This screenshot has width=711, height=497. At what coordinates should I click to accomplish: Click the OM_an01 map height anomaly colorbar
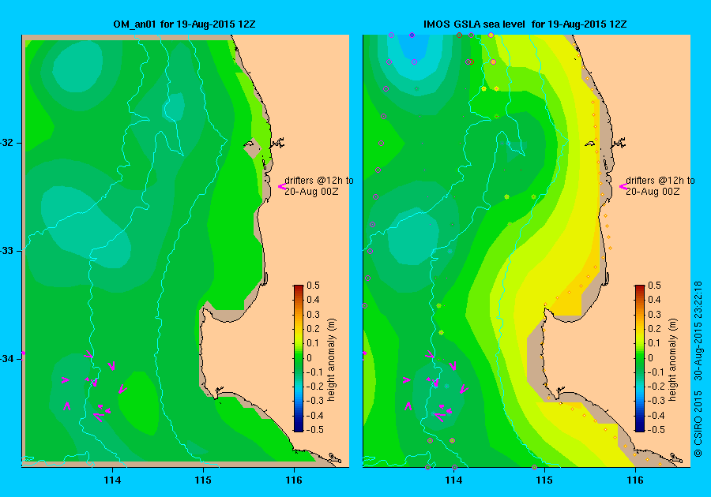[x=299, y=358]
